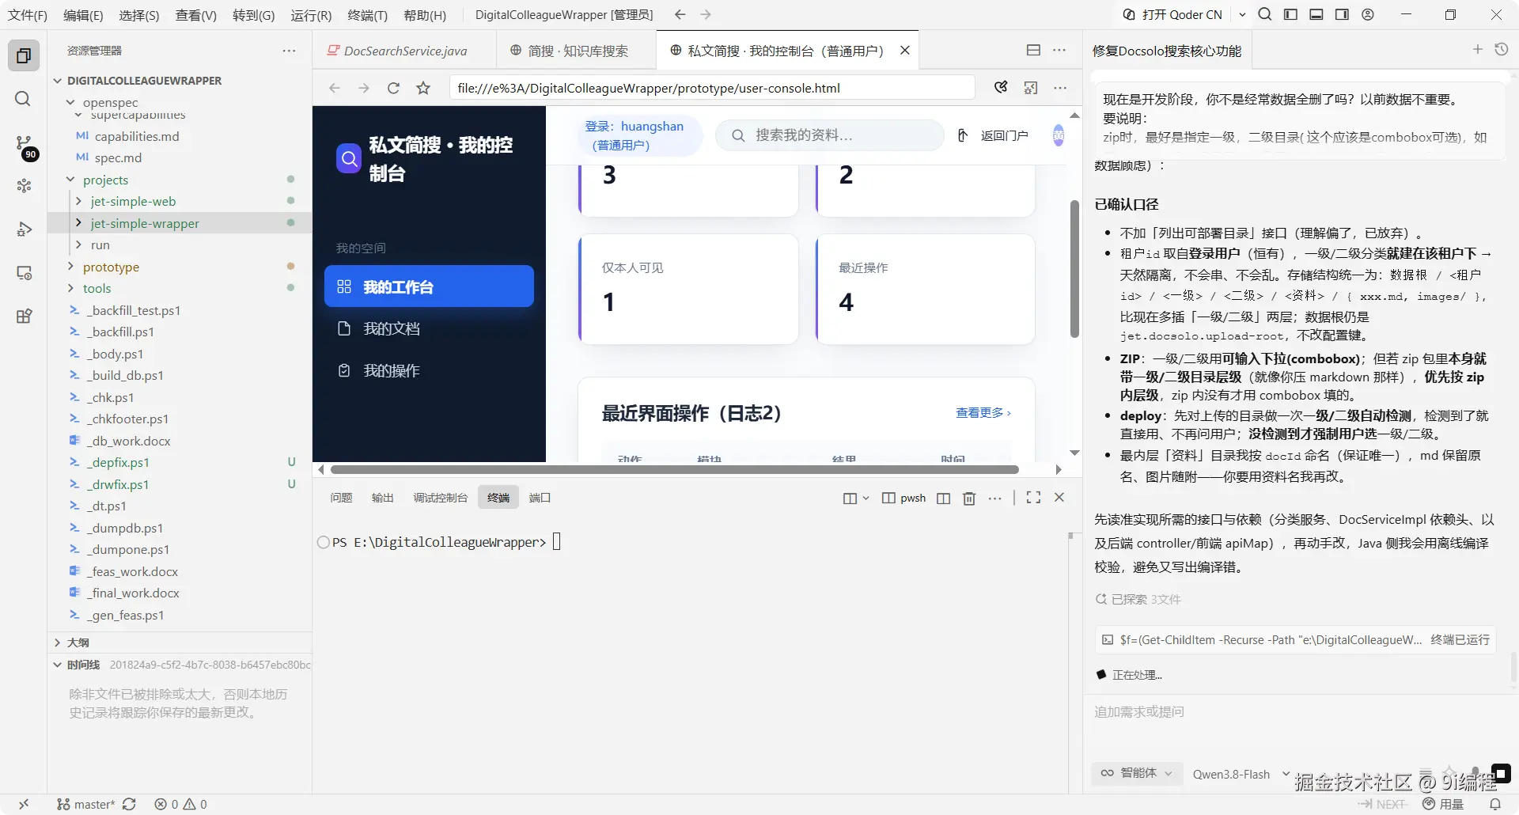This screenshot has height=815, width=1519.
Task: Switch to the 输出 panel tab
Action: click(382, 498)
